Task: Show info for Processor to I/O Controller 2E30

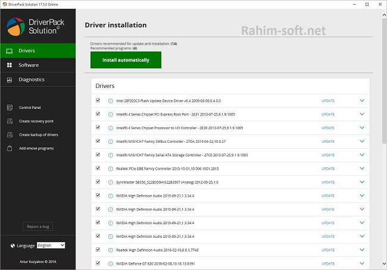Action: click(x=111, y=128)
